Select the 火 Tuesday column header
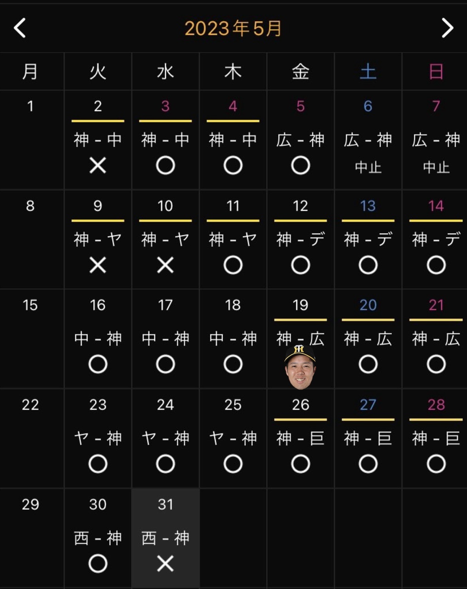The image size is (467, 589). (x=98, y=72)
